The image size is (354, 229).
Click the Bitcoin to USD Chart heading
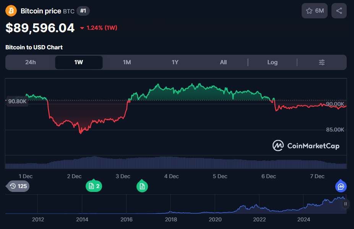(34, 47)
